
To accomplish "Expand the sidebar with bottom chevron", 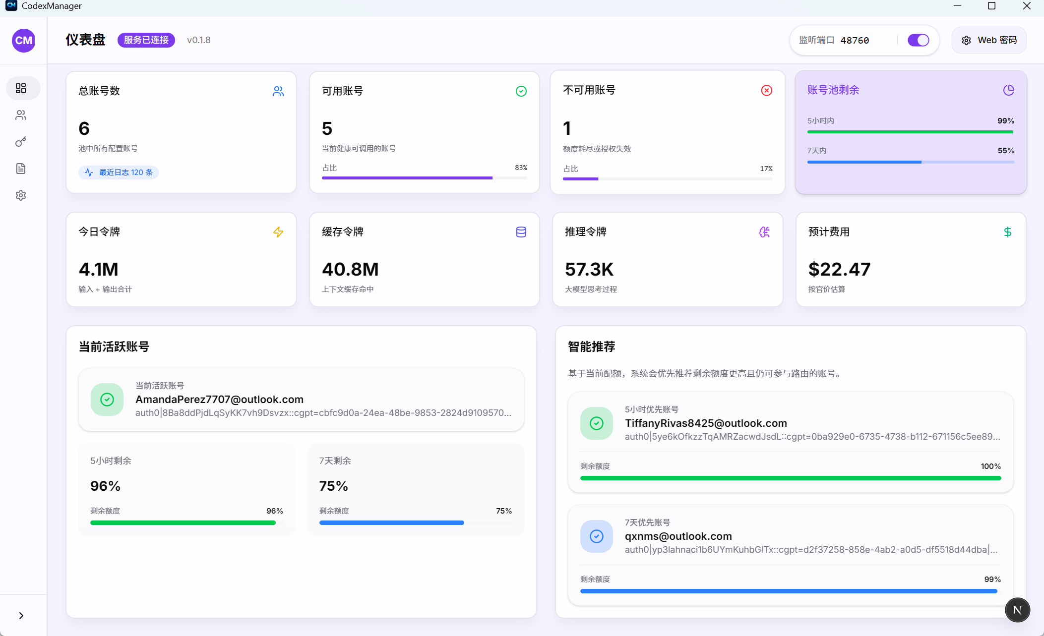I will (21, 615).
